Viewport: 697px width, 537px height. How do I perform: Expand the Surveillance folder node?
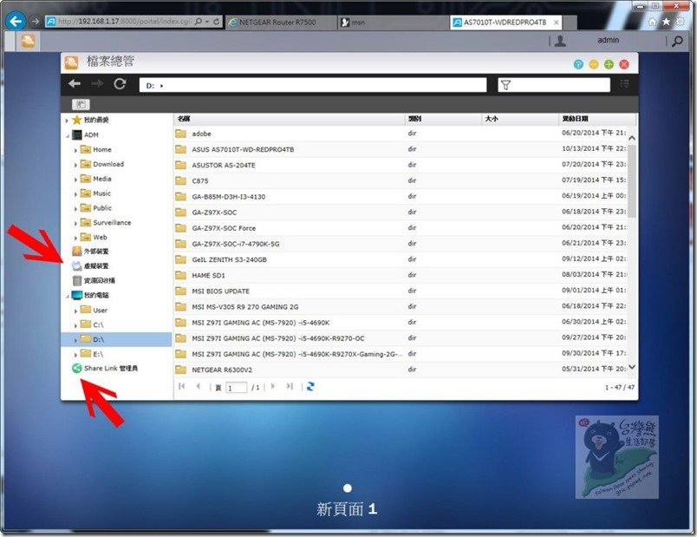[75, 223]
